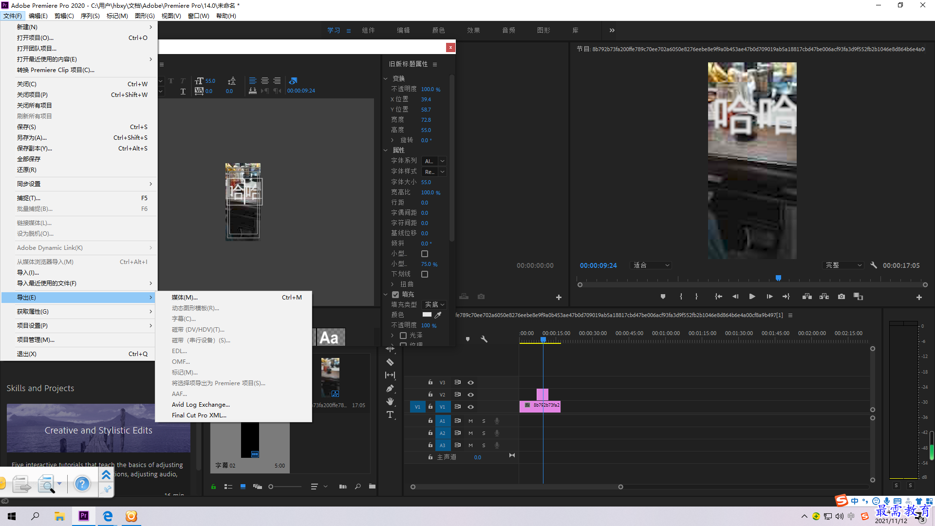Open the 完整 playback resolution dropdown
Screen dimensions: 935x526
click(843, 265)
